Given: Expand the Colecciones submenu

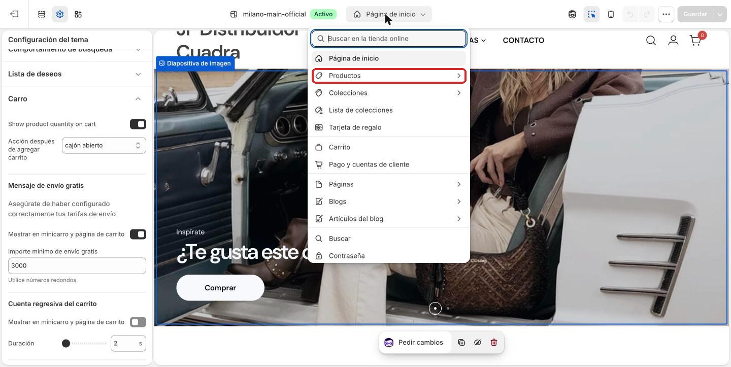Looking at the screenshot, I should (x=389, y=93).
